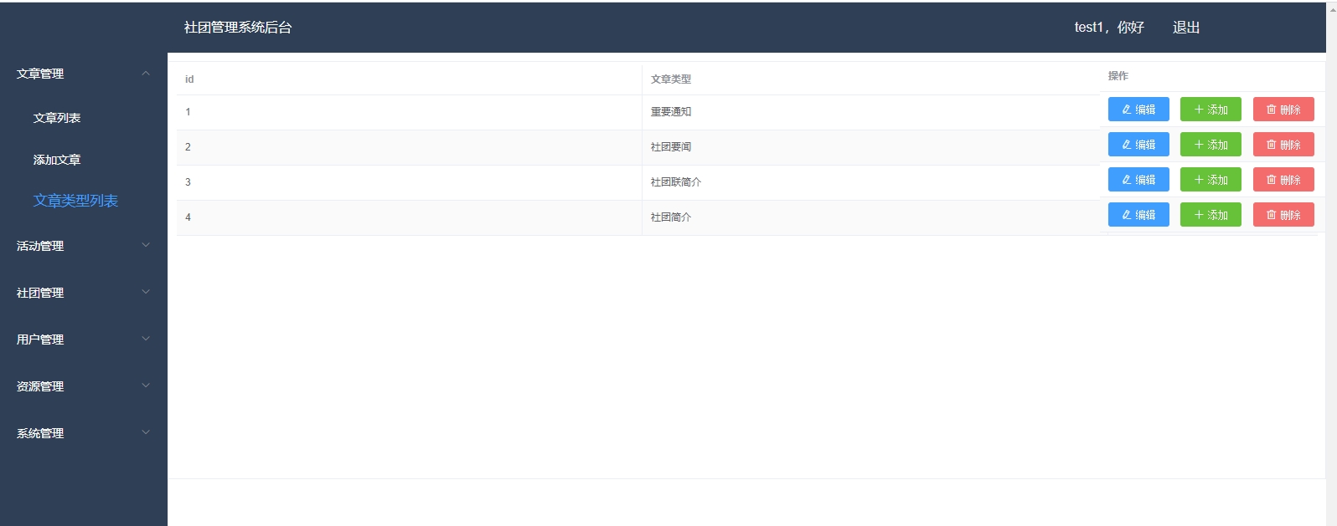
Task: Click the 社团简介 cell
Action: tap(870, 217)
